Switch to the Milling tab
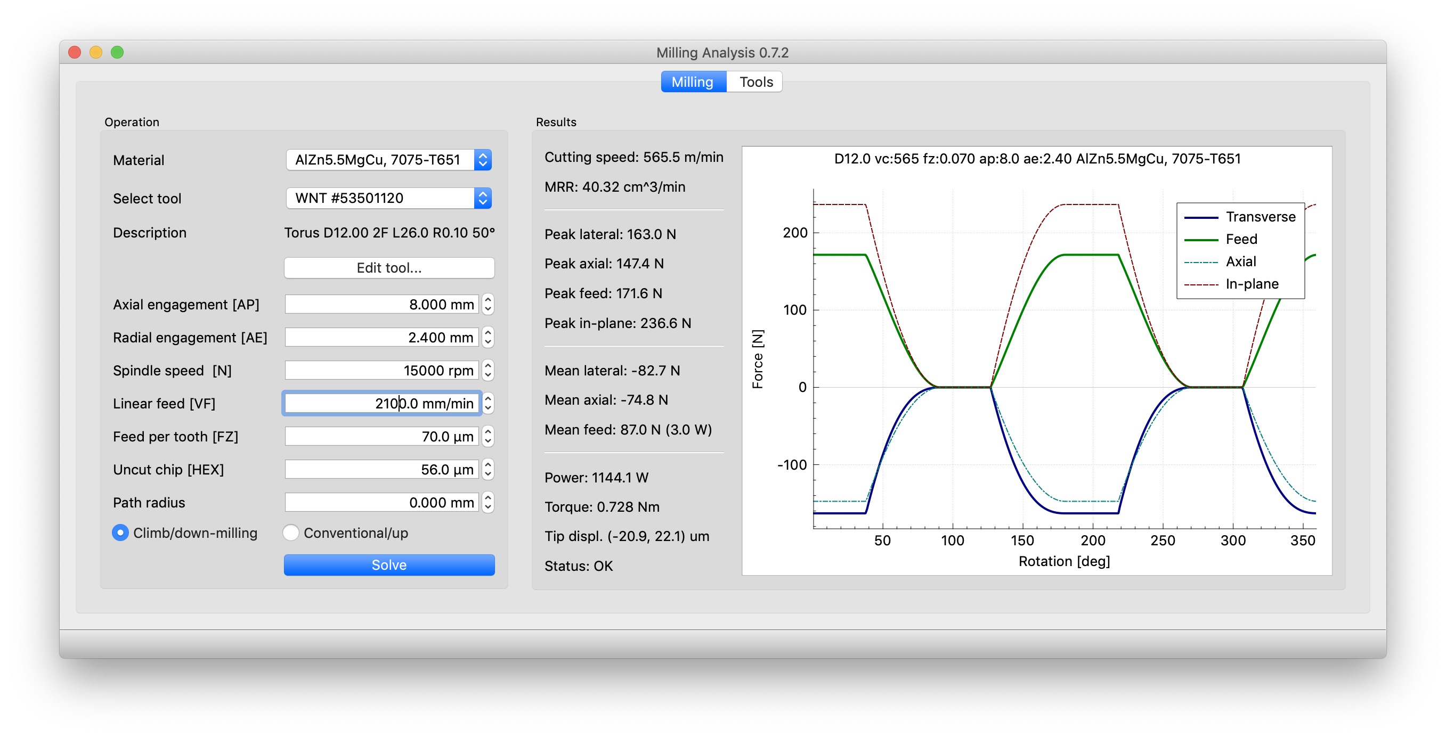Screen dimensions: 1446x737 click(x=692, y=82)
